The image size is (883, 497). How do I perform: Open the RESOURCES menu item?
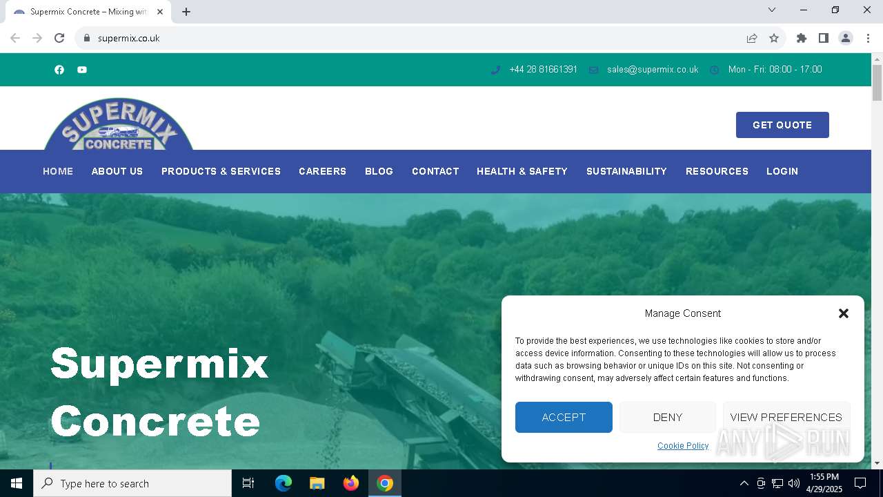tap(717, 171)
